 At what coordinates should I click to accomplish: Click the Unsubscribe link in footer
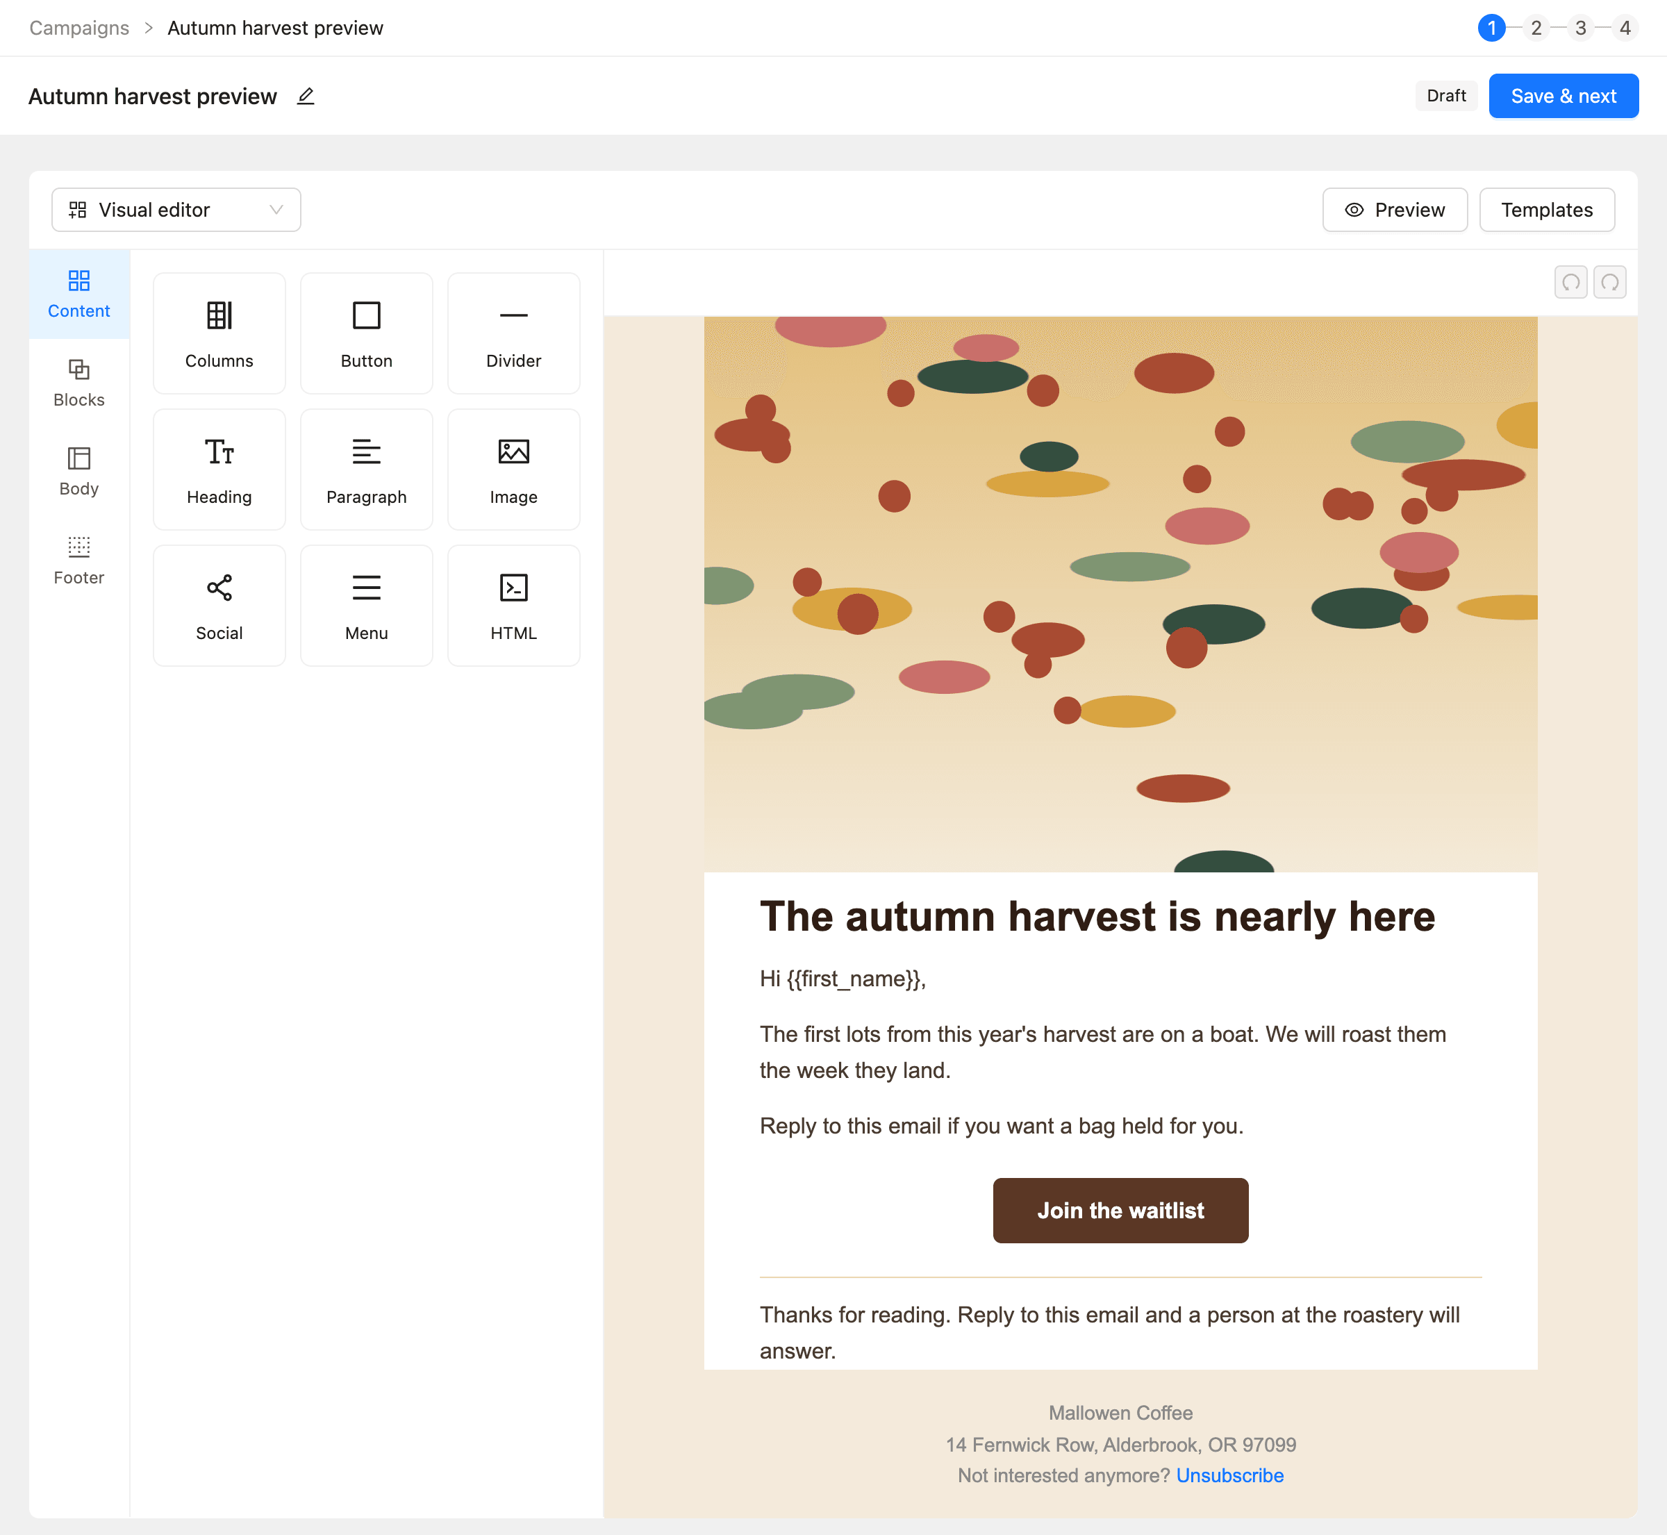tap(1230, 1476)
